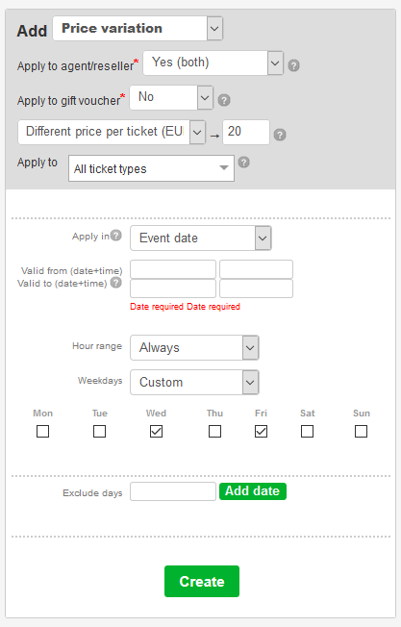Click help icon beside gift voucher dropdown
Screen dimensions: 401x627
pyautogui.click(x=224, y=100)
